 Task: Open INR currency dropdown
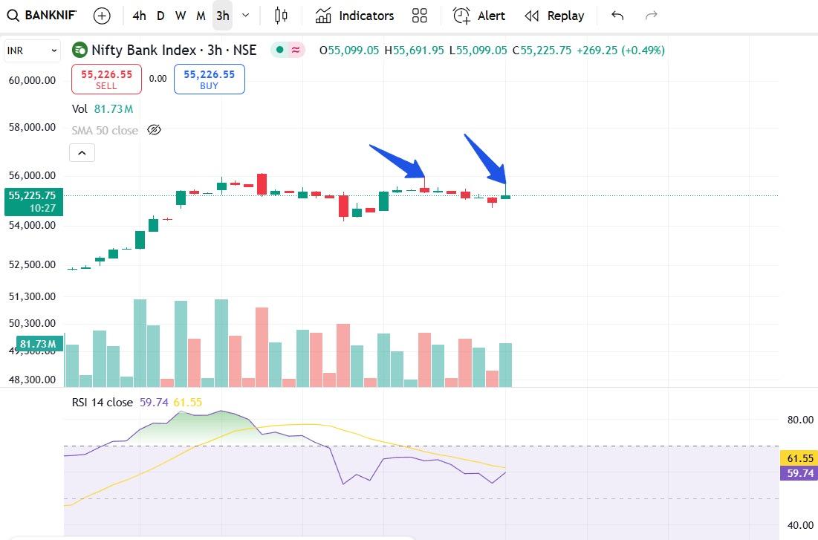(x=32, y=51)
